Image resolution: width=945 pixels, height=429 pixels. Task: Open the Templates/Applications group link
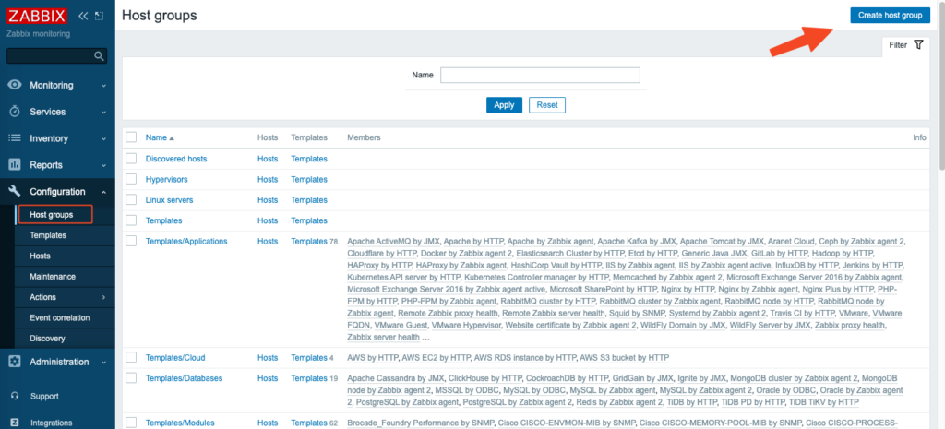click(186, 241)
